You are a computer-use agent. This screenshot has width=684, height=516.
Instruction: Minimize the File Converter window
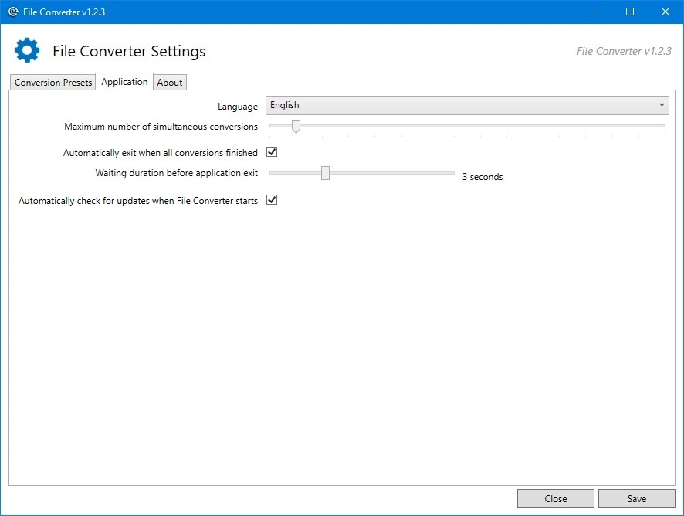click(x=594, y=12)
